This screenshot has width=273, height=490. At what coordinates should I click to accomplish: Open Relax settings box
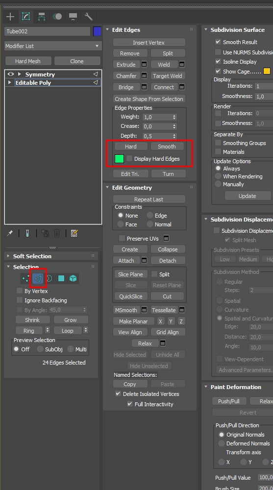(163, 343)
